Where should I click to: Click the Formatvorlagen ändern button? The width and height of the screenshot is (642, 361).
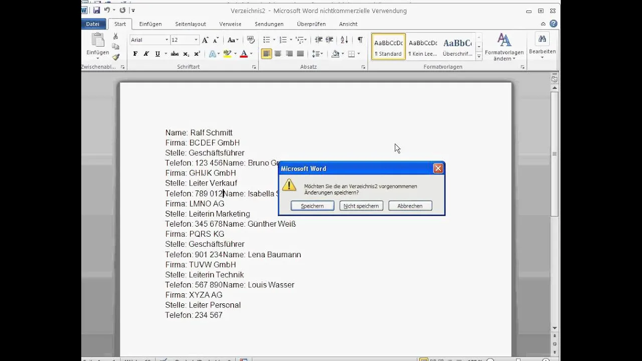pyautogui.click(x=504, y=47)
